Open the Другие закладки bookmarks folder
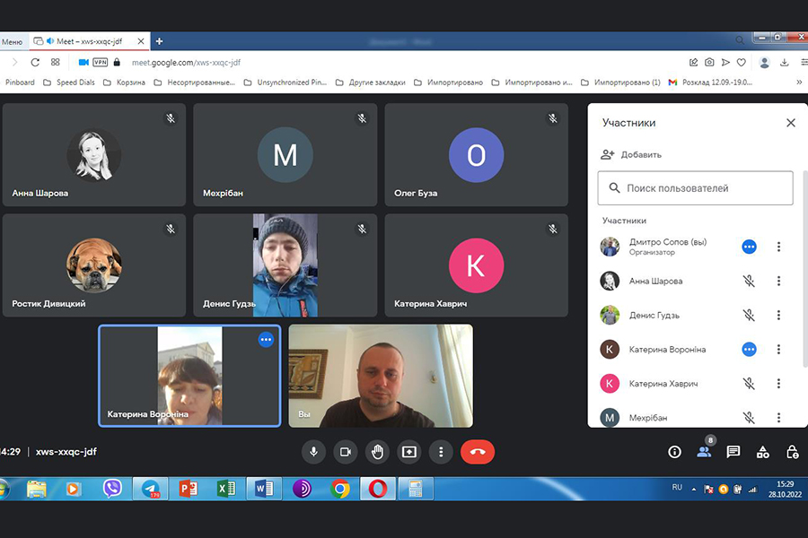This screenshot has height=538, width=808. [371, 82]
